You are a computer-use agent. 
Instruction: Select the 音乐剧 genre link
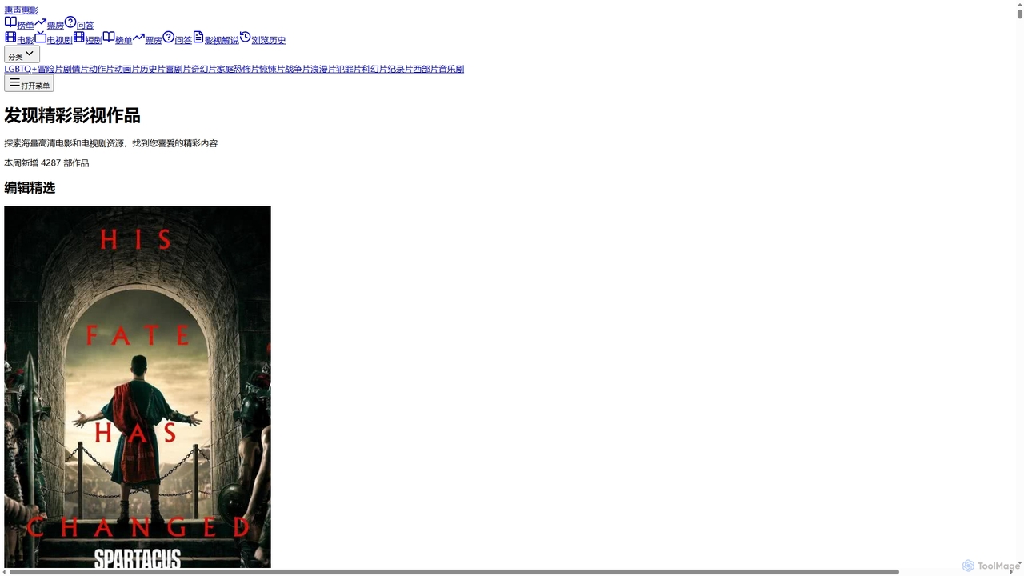451,69
